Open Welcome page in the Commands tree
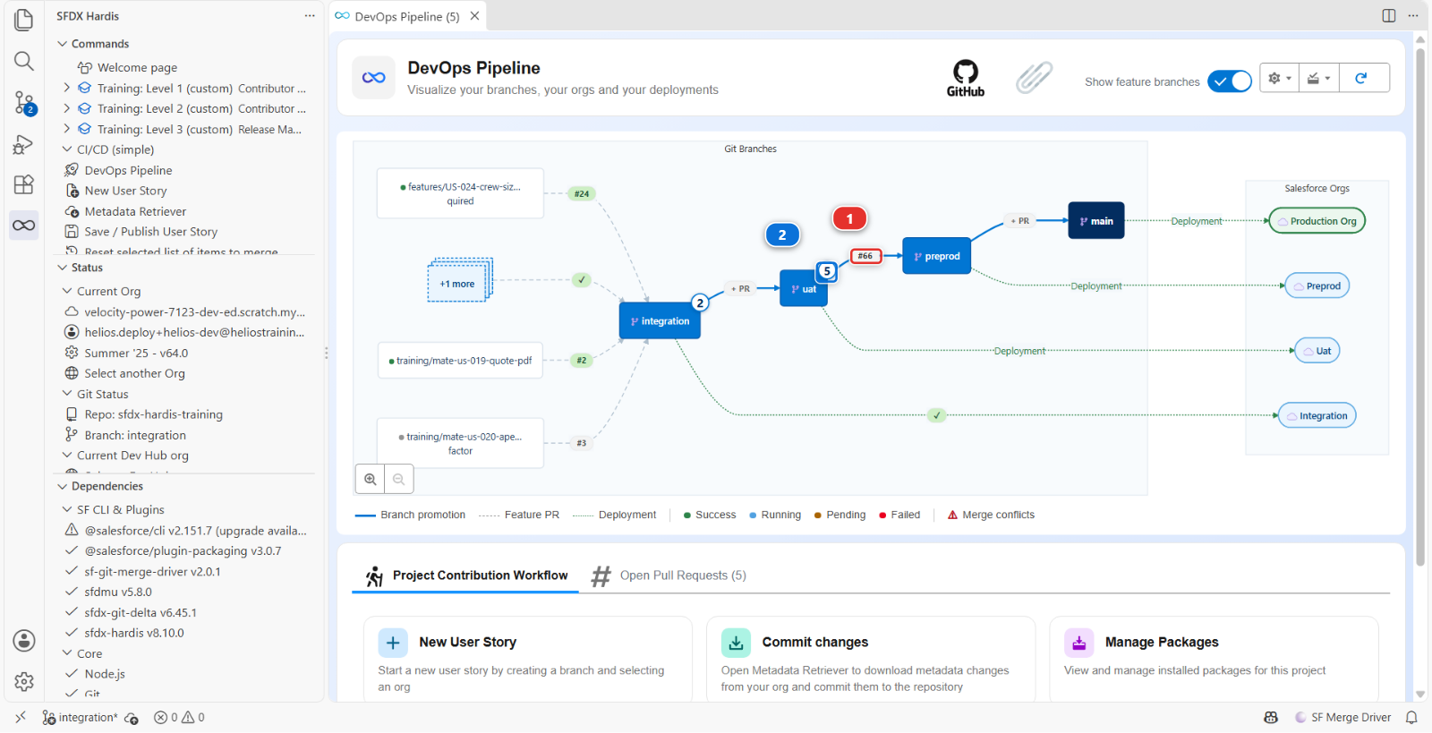Viewport: 1432px width, 733px height. tap(137, 67)
